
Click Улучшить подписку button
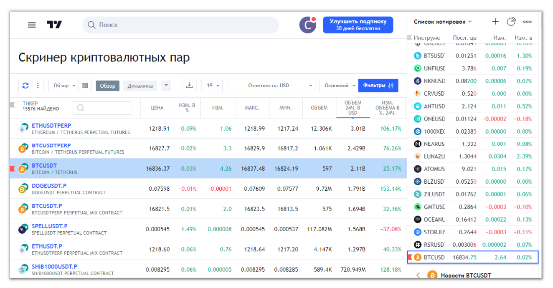[358, 25]
